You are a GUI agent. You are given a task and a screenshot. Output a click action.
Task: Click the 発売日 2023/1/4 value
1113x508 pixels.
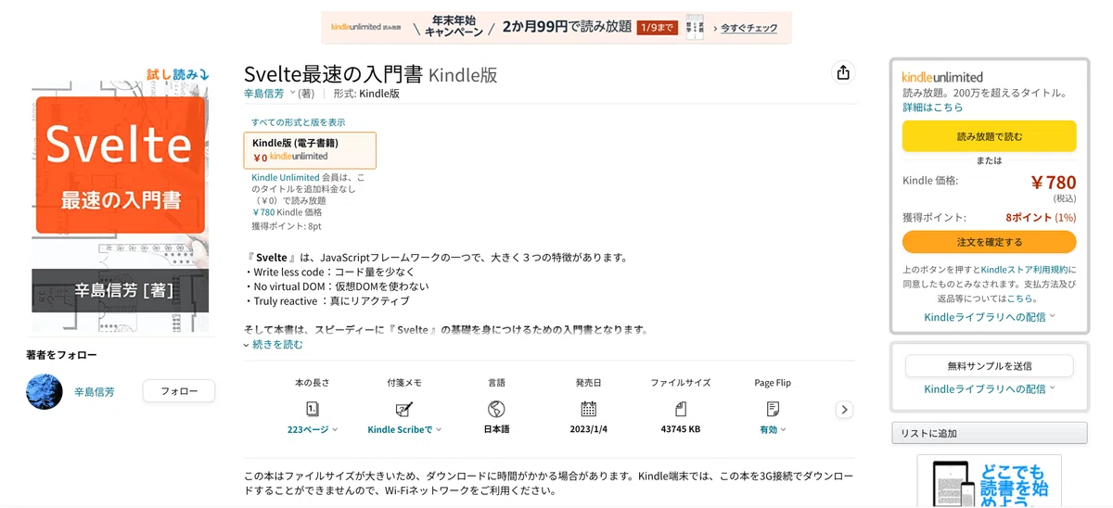tap(588, 429)
